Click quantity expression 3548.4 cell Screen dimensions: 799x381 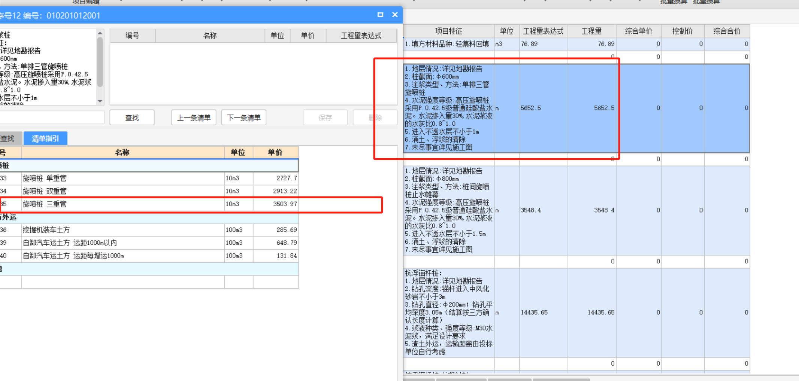tap(543, 210)
